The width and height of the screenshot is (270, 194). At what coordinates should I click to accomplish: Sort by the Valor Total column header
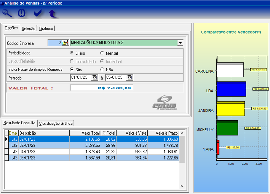(x=85, y=133)
